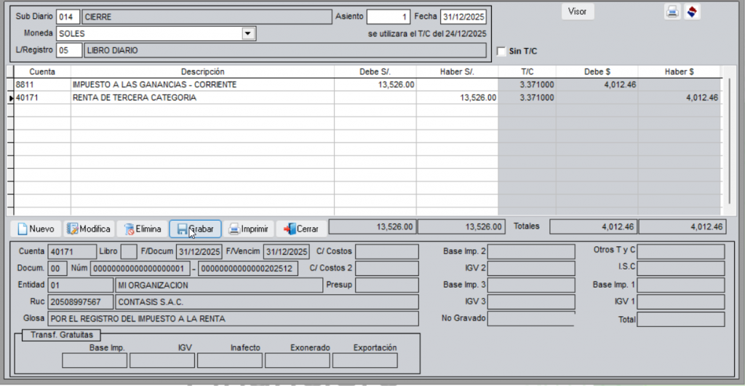Click the F/Vencim date field

287,251
